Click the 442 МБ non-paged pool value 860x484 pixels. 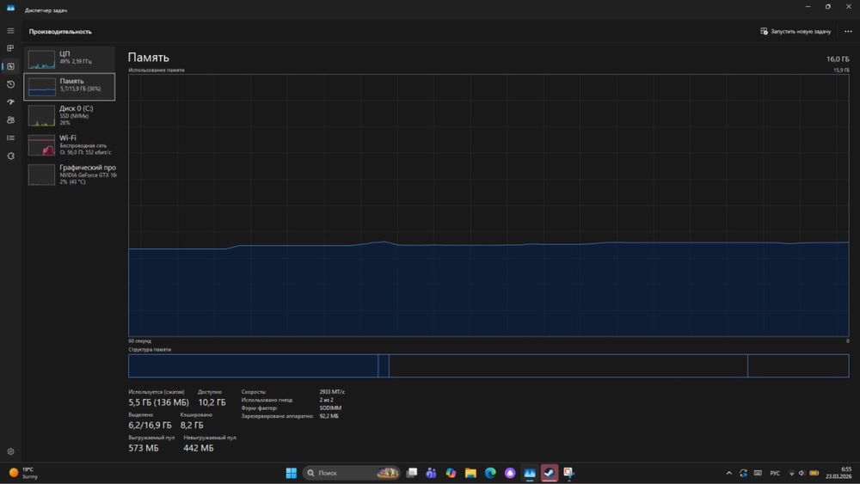click(x=199, y=448)
